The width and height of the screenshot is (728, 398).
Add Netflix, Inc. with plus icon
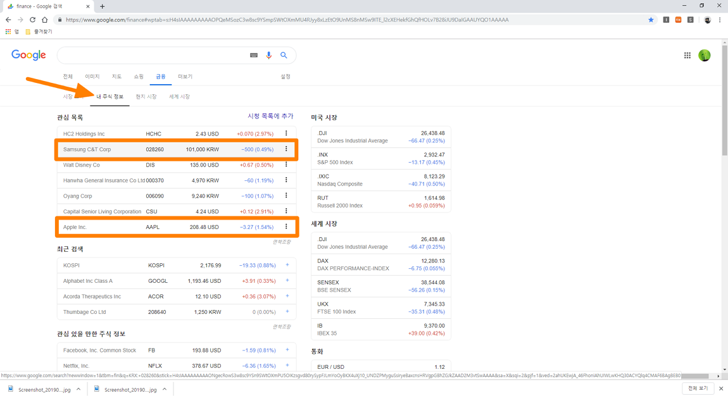tap(287, 366)
